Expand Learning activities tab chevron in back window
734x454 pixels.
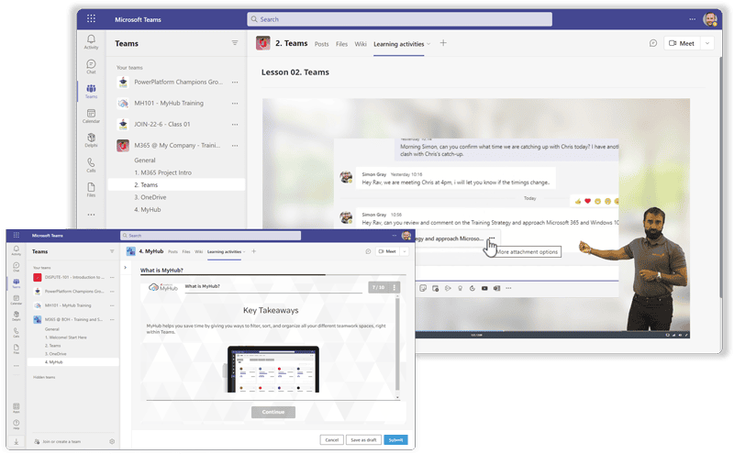(x=428, y=44)
